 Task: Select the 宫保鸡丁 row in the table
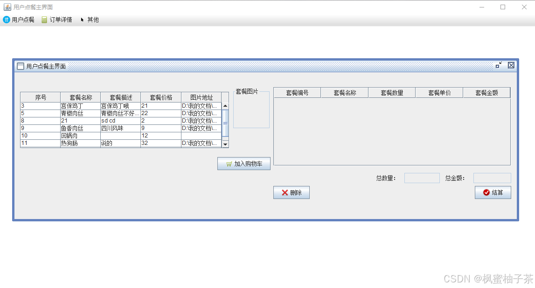(x=80, y=106)
